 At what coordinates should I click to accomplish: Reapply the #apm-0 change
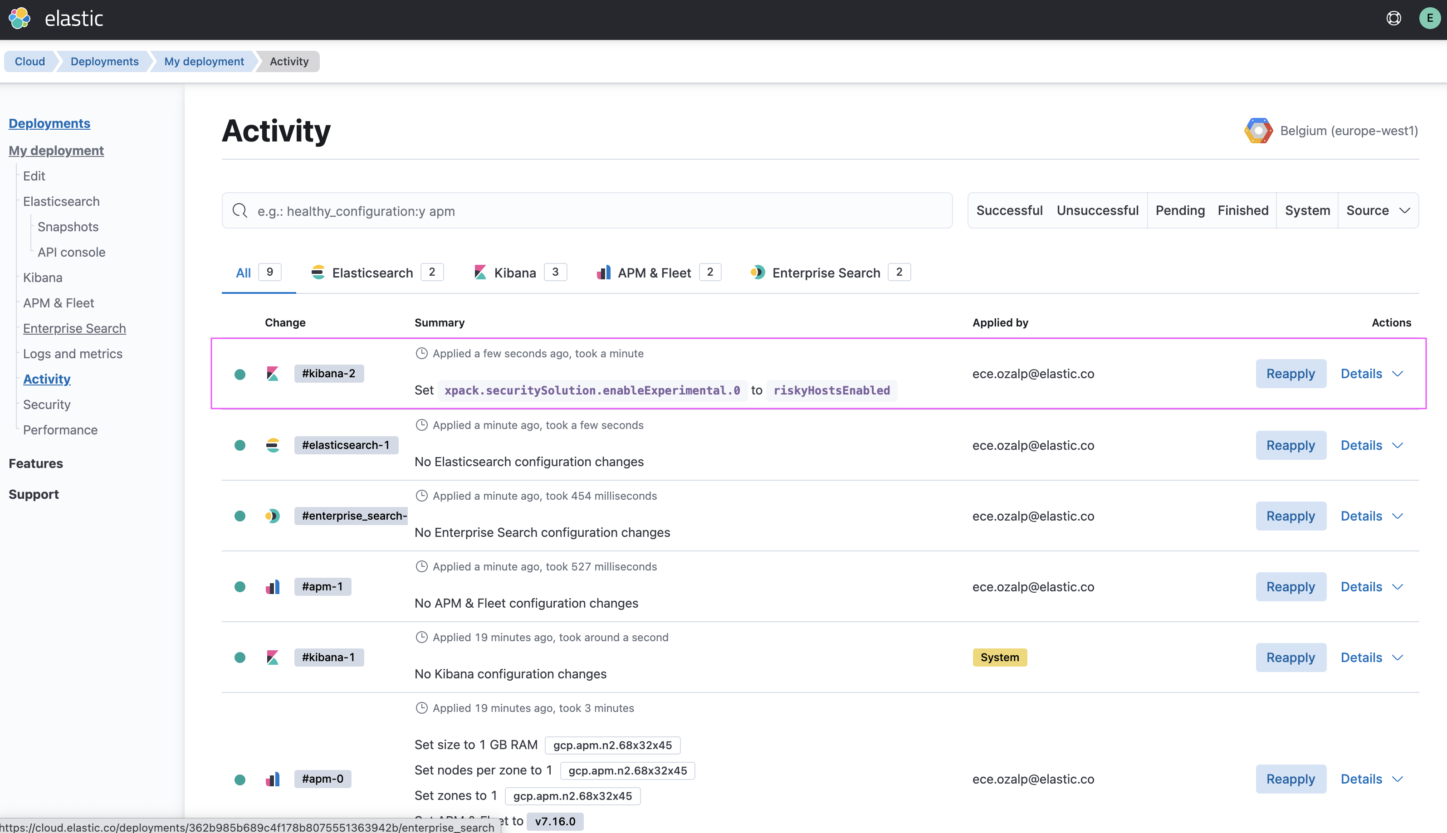[1290, 779]
